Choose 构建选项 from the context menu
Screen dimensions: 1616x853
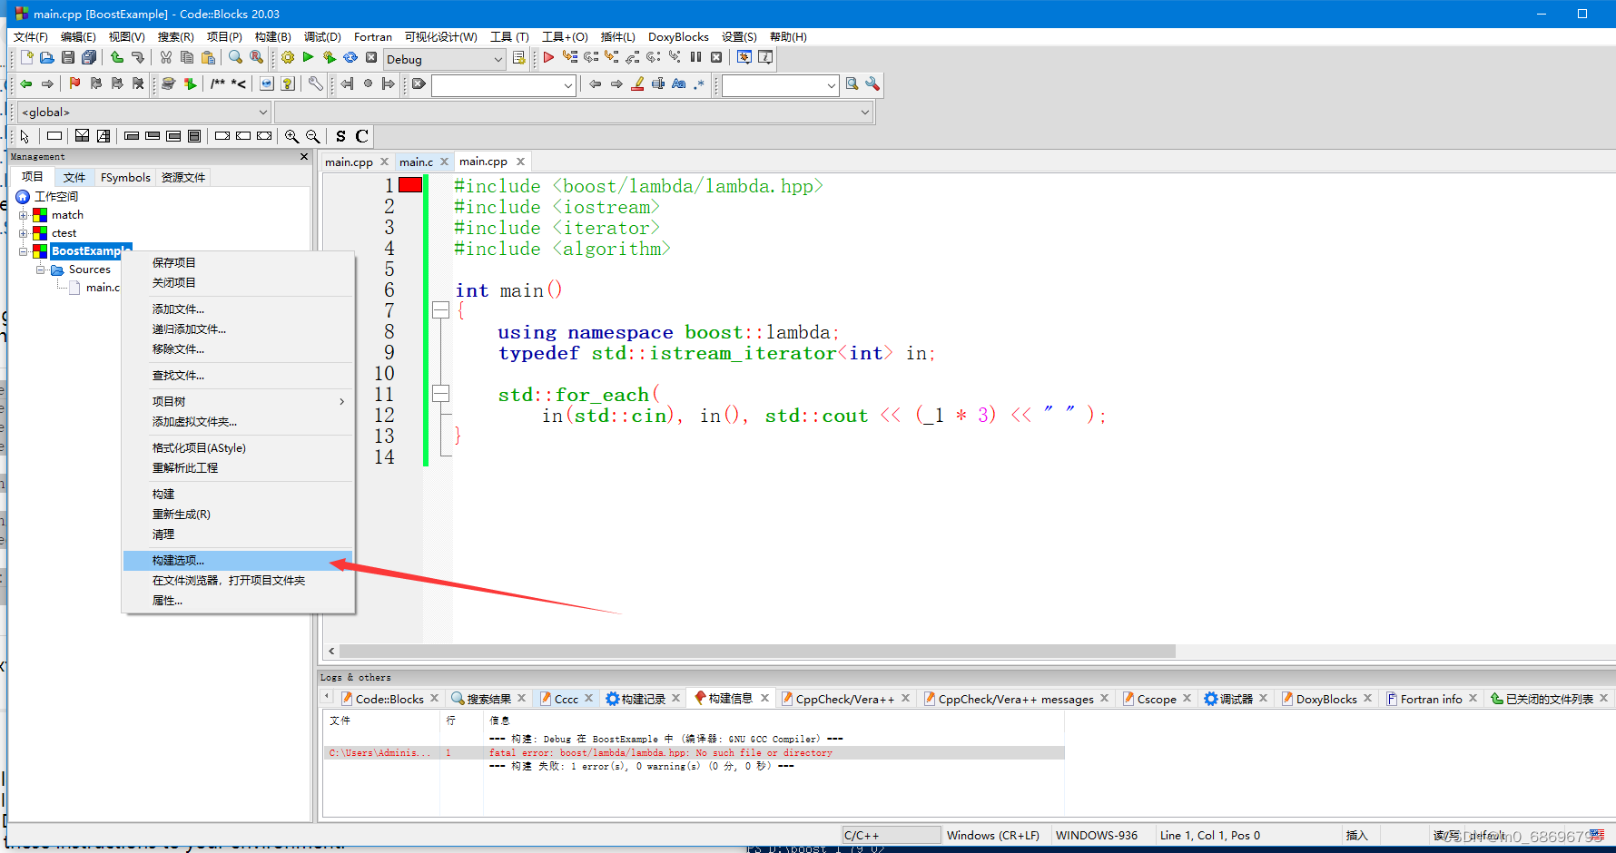tap(177, 560)
